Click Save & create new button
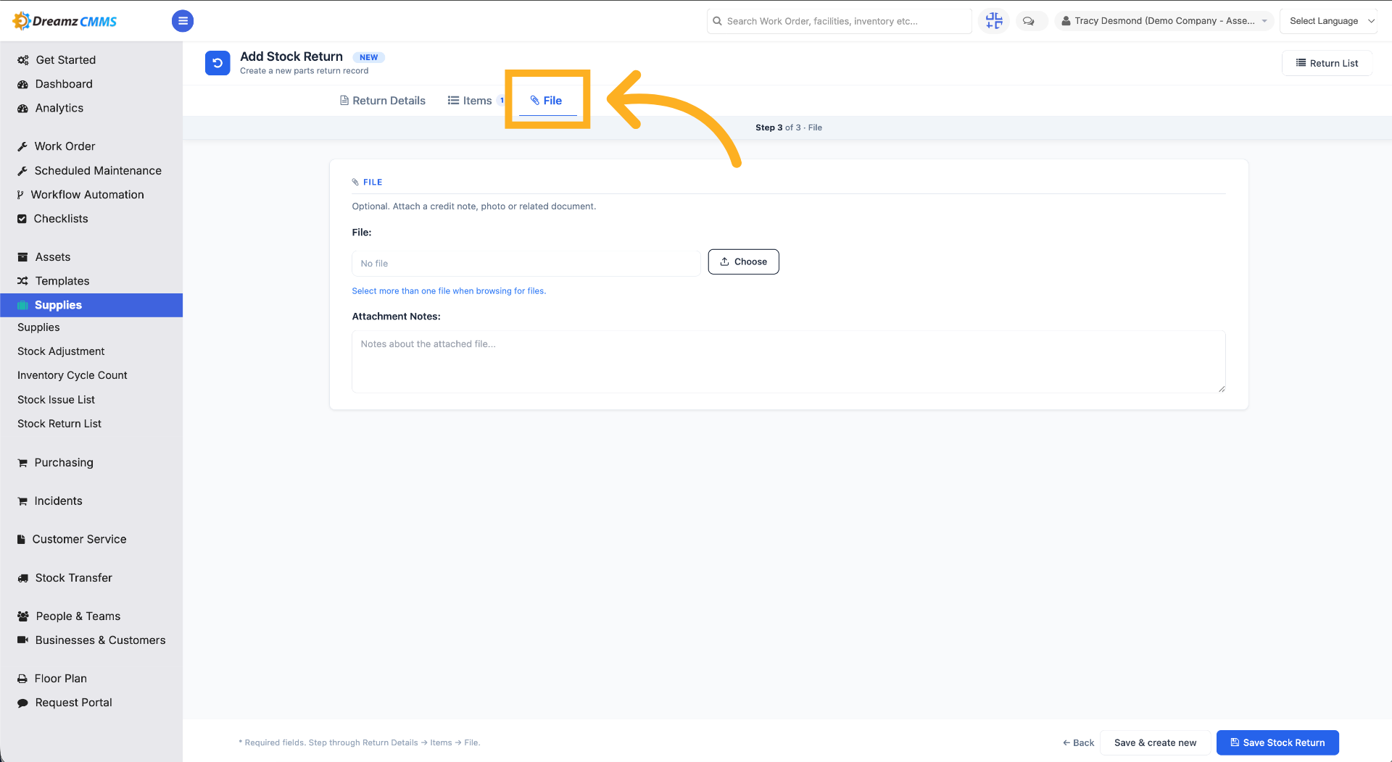This screenshot has width=1392, height=762. (1155, 742)
